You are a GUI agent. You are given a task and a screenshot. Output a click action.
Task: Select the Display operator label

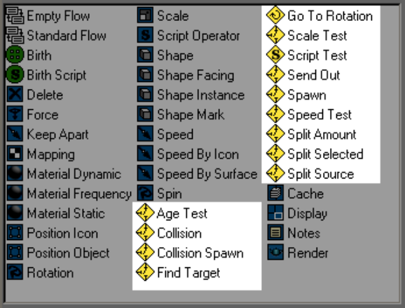[307, 213]
